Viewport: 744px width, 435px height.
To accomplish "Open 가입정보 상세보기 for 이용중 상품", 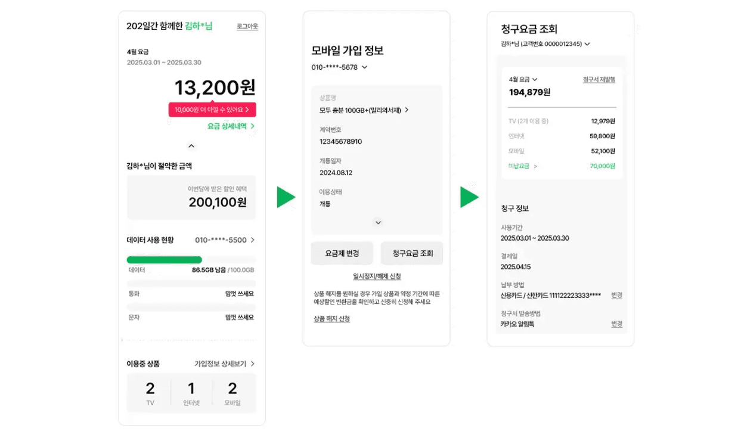I will coord(221,363).
